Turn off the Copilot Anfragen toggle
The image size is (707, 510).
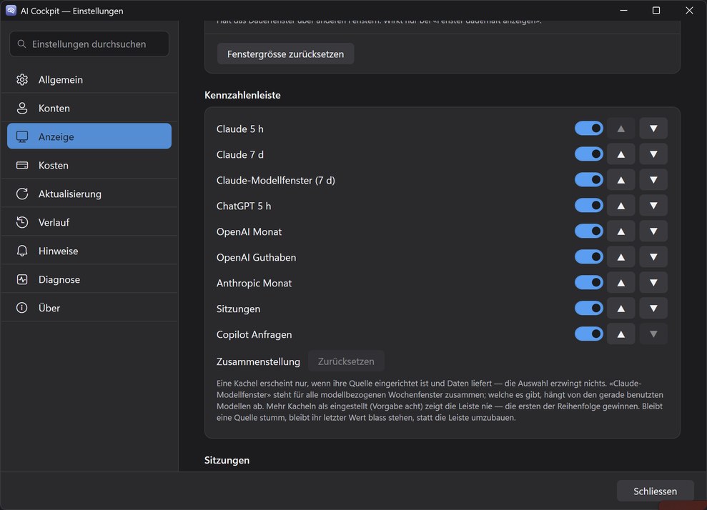pos(588,334)
